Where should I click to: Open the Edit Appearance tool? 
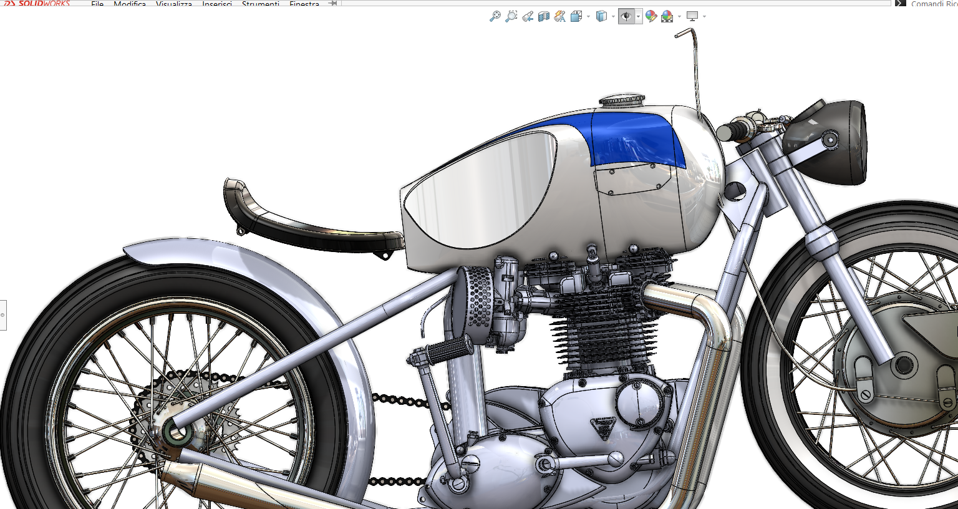[651, 16]
